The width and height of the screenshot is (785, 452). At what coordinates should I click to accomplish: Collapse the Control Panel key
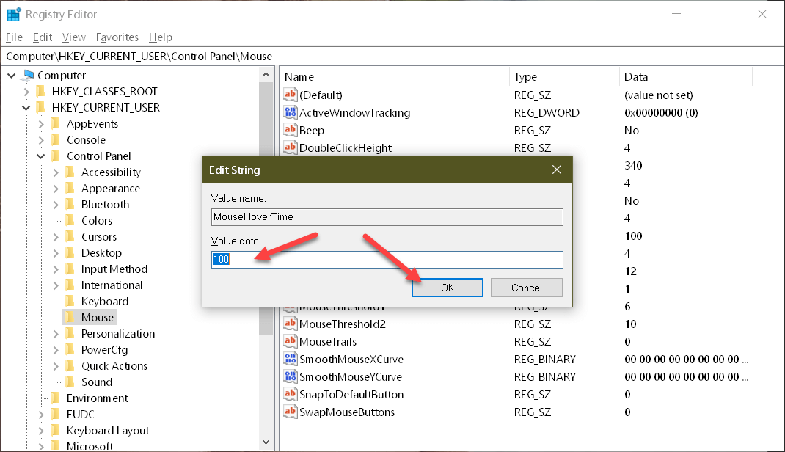(40, 156)
